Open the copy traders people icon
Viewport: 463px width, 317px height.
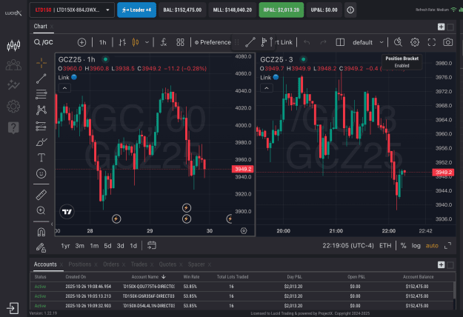click(x=13, y=65)
